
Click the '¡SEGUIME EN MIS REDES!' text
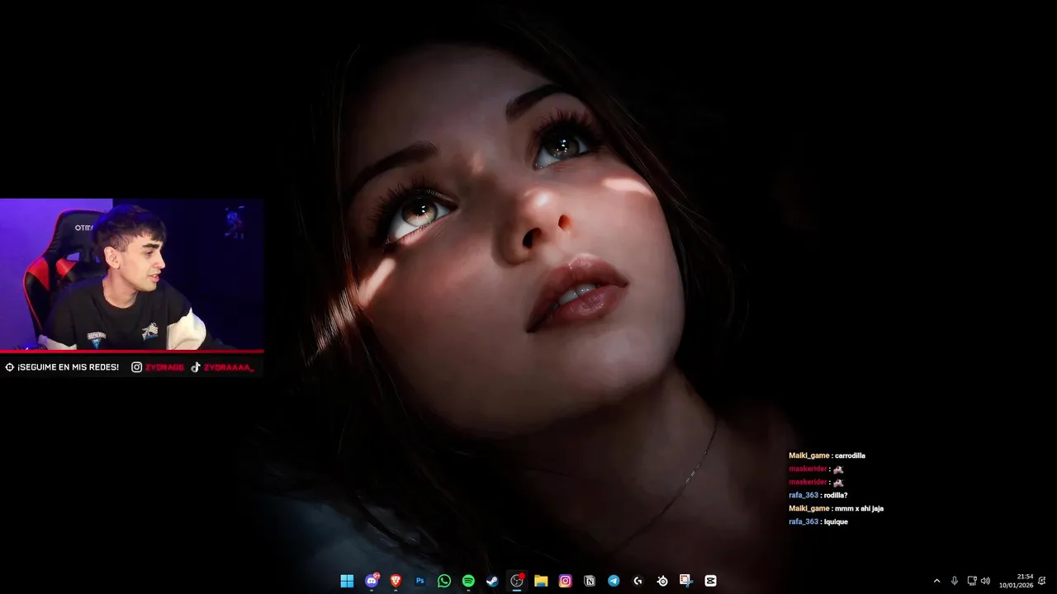pyautogui.click(x=69, y=367)
